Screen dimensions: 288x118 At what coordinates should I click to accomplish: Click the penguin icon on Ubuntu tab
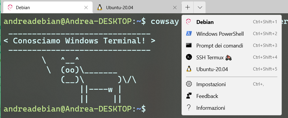point(100,7)
